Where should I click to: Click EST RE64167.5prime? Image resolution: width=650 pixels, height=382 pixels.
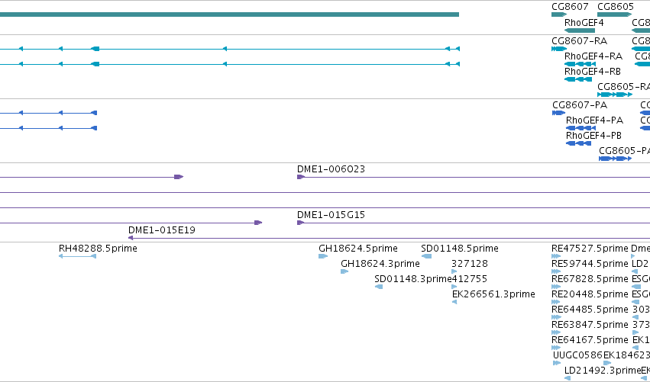click(x=556, y=348)
